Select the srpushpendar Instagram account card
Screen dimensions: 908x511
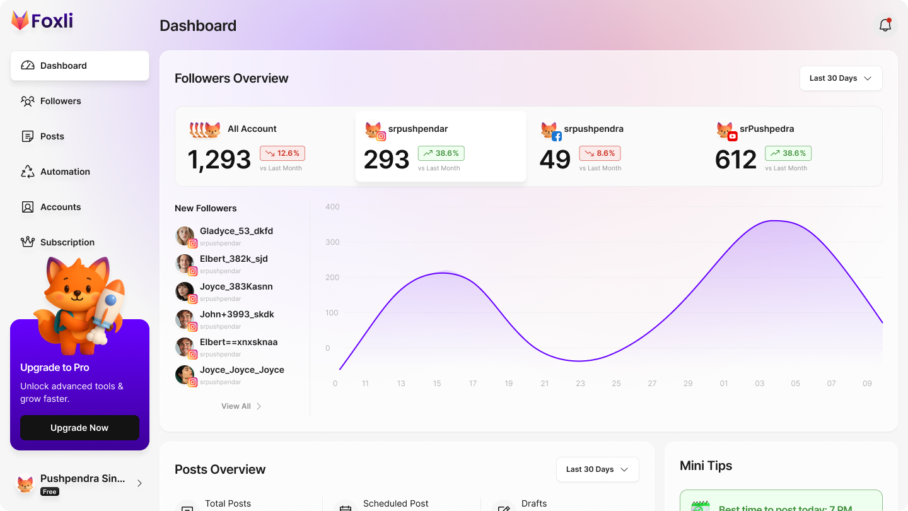click(x=440, y=147)
